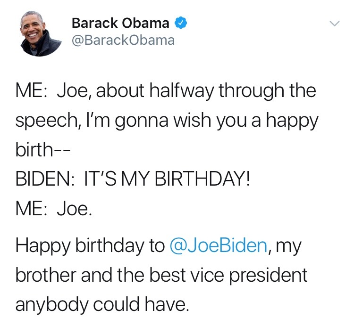Click the "birth--" cut-off word
This screenshot has height=318, width=354.
pyautogui.click(x=43, y=150)
